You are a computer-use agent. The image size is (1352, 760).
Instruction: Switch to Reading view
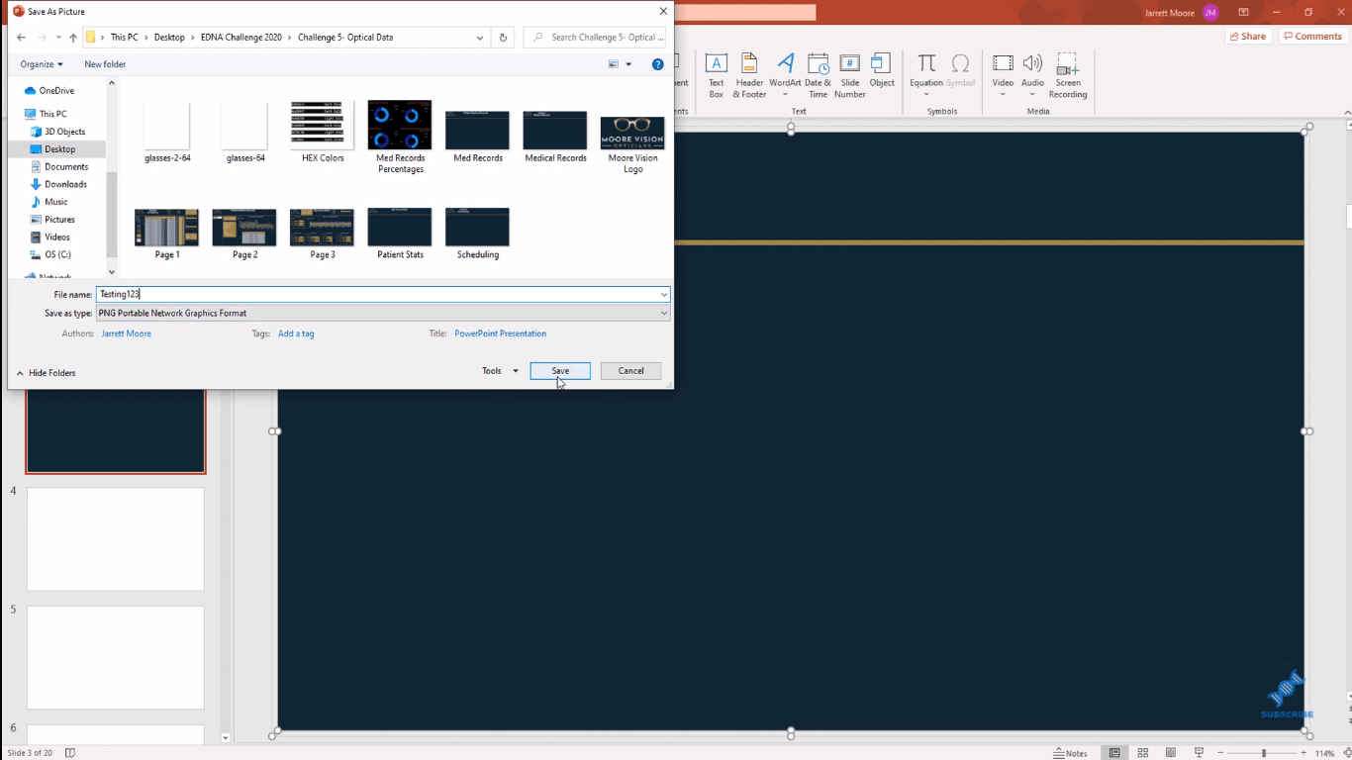tap(1170, 753)
